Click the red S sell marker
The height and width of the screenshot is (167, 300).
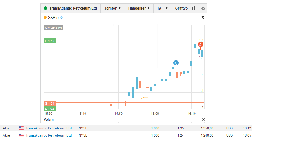coord(201,45)
